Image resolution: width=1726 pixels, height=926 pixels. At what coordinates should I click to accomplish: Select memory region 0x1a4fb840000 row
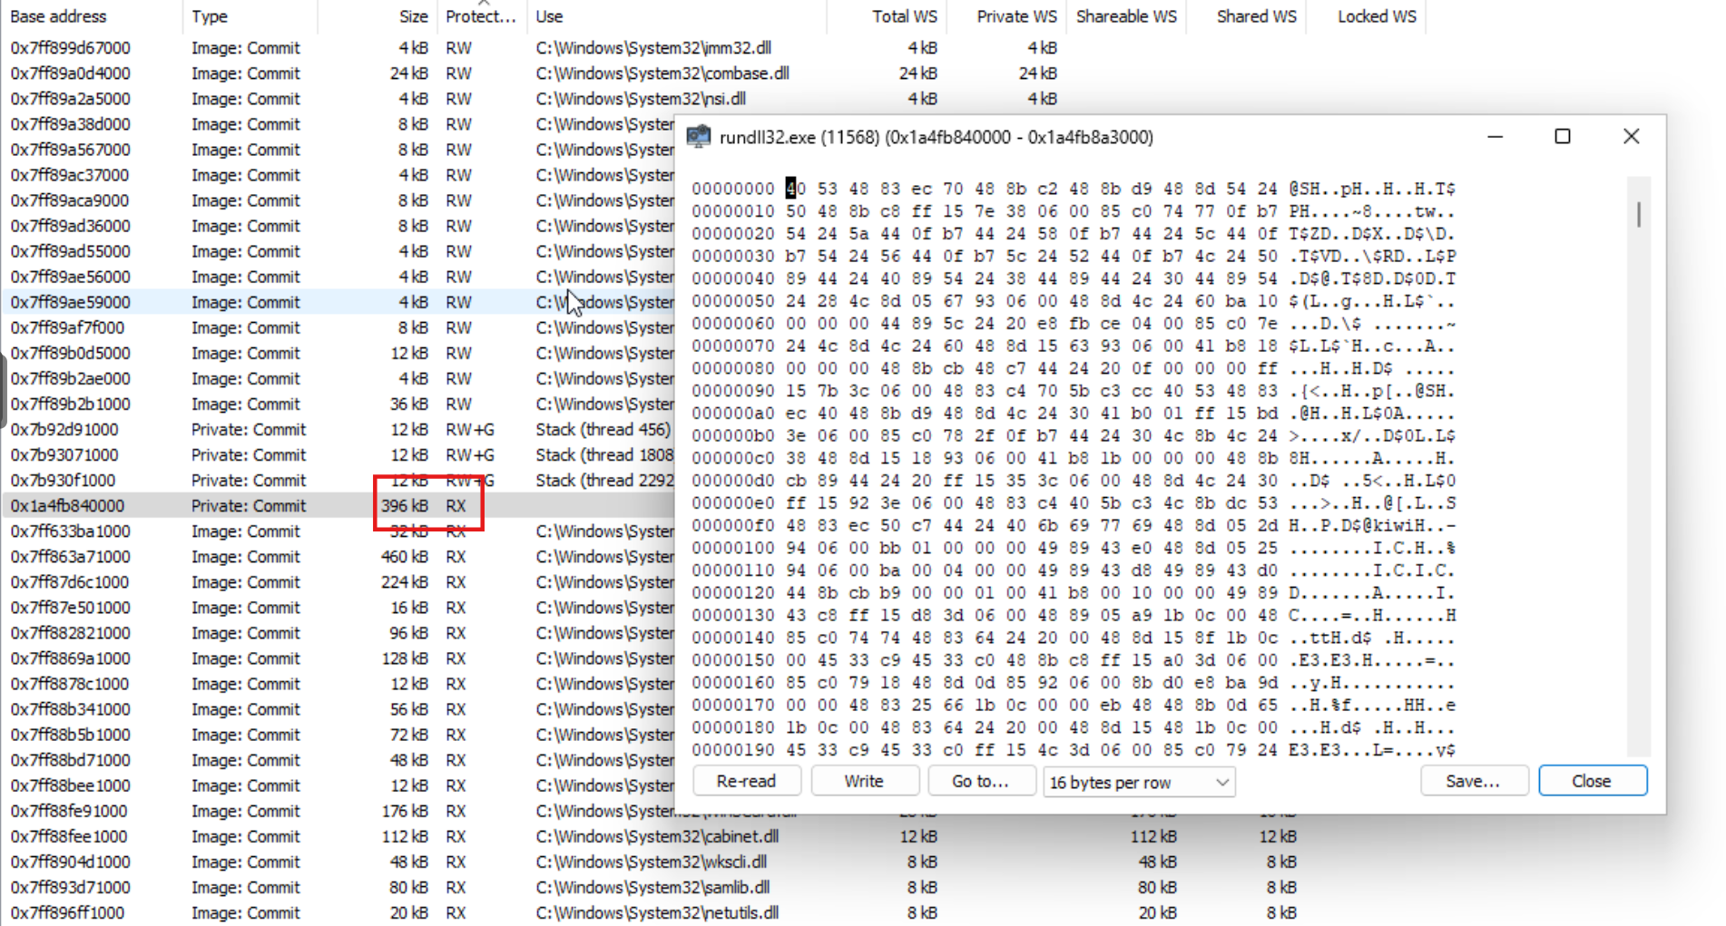(x=68, y=506)
